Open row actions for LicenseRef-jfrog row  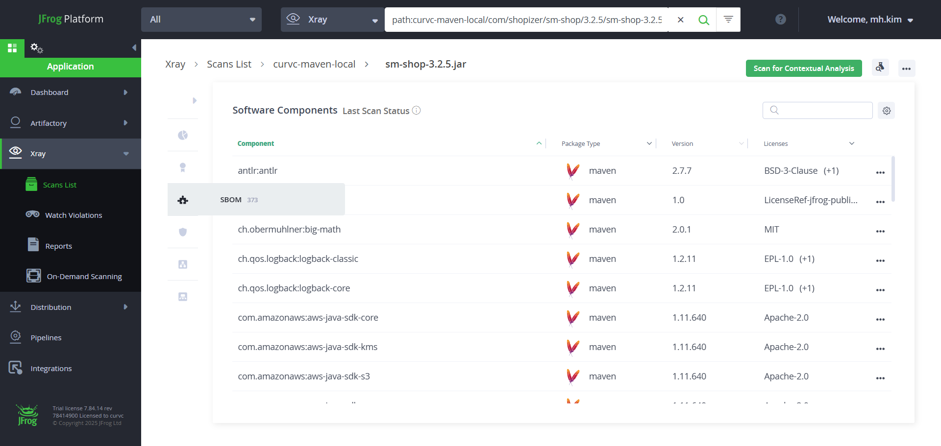pyautogui.click(x=880, y=202)
